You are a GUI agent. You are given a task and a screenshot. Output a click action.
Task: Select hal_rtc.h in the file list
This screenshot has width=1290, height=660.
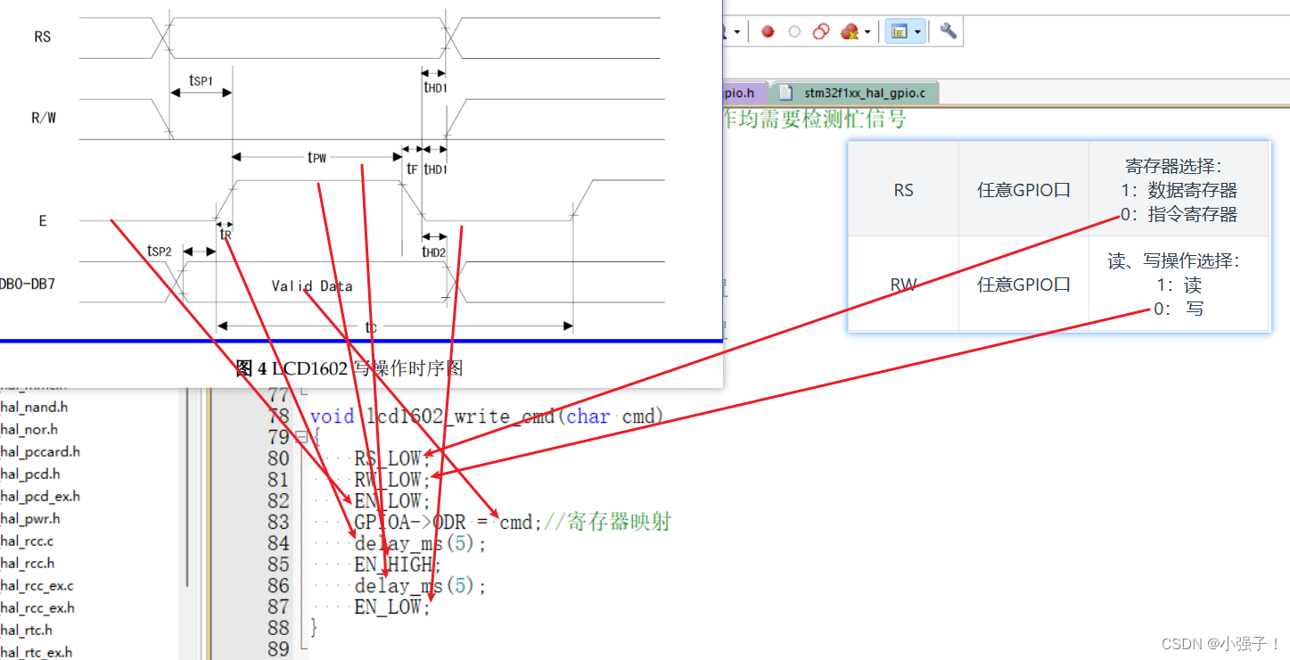click(27, 630)
